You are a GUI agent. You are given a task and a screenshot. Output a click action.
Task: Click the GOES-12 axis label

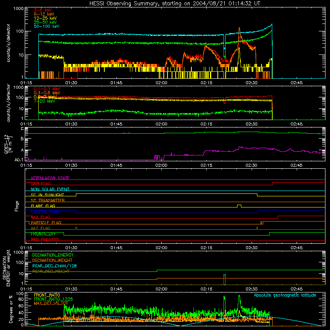coord(8,144)
